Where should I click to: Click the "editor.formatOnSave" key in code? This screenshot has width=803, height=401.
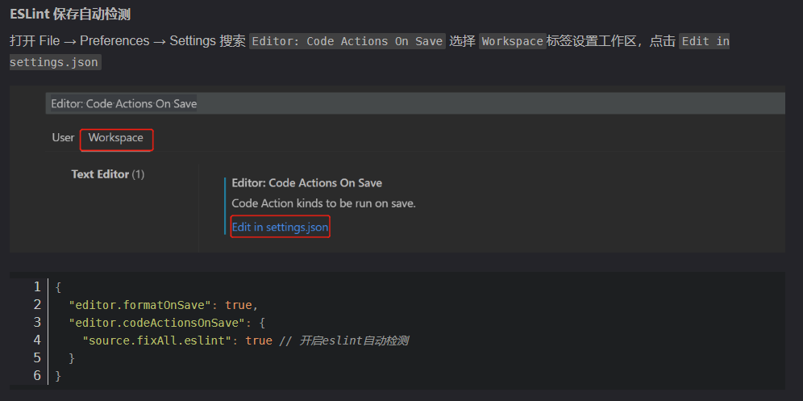click(139, 305)
